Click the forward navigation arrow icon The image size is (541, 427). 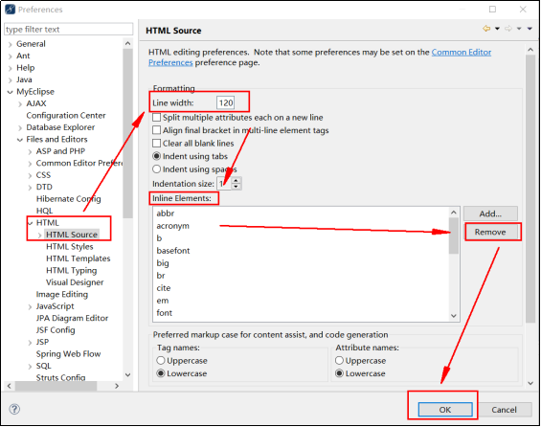508,29
